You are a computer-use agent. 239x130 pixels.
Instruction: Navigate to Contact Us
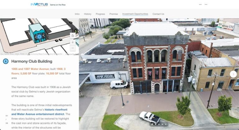158,14
